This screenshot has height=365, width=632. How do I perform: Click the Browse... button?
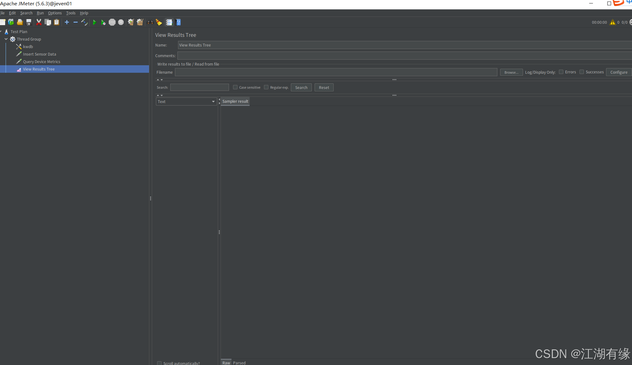pyautogui.click(x=511, y=72)
